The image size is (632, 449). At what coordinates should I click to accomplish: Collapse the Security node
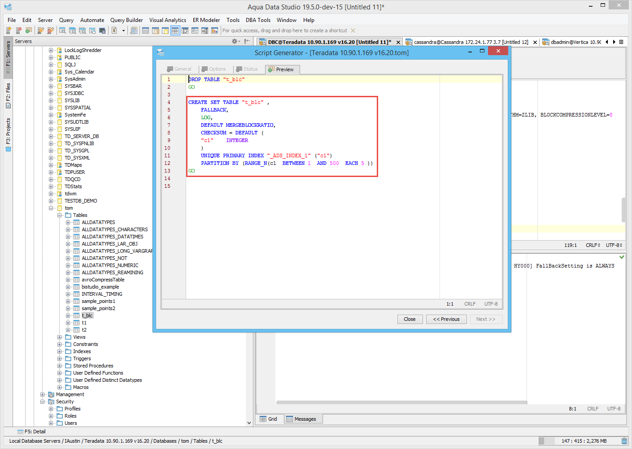pyautogui.click(x=42, y=402)
